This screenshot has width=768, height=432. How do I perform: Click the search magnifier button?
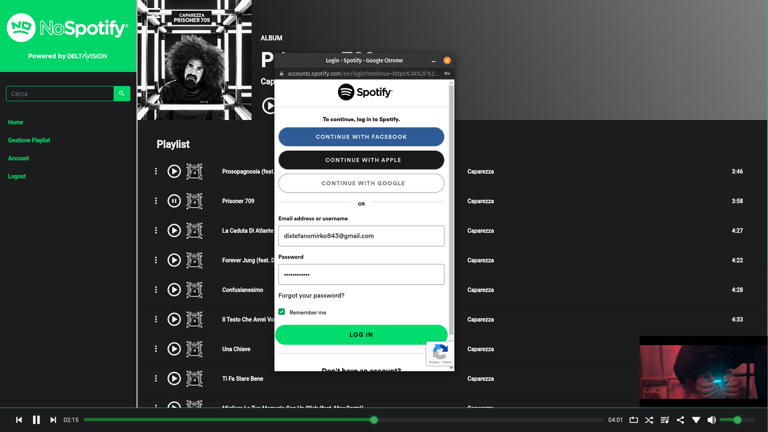pos(122,94)
